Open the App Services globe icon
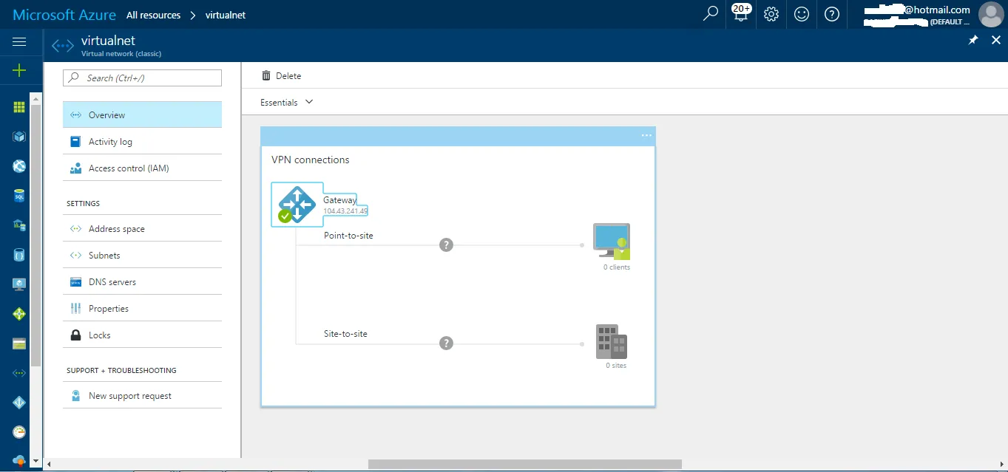This screenshot has width=1008, height=472. (19, 166)
